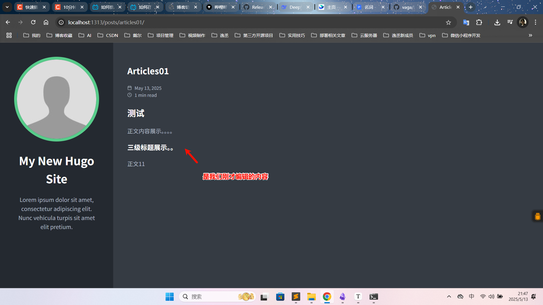Bookmark this page with the star icon
Viewport: 543px width, 305px height.
[x=448, y=22]
